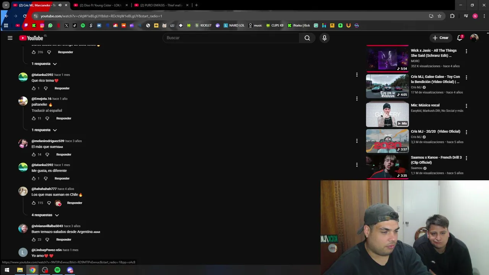Open more options for Toy Con la Bendición

466,77
